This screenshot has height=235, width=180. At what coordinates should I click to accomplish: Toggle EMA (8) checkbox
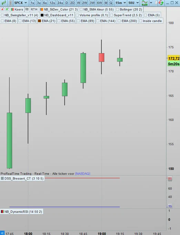(x=2, y=21)
